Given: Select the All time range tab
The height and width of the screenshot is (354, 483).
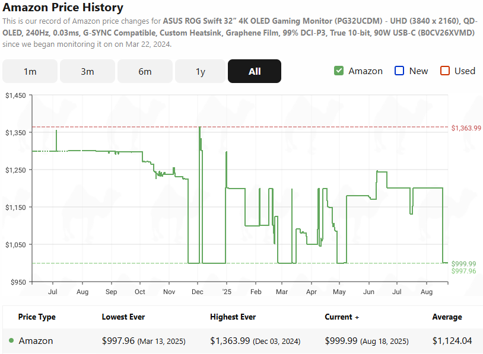Looking at the screenshot, I should click(255, 71).
